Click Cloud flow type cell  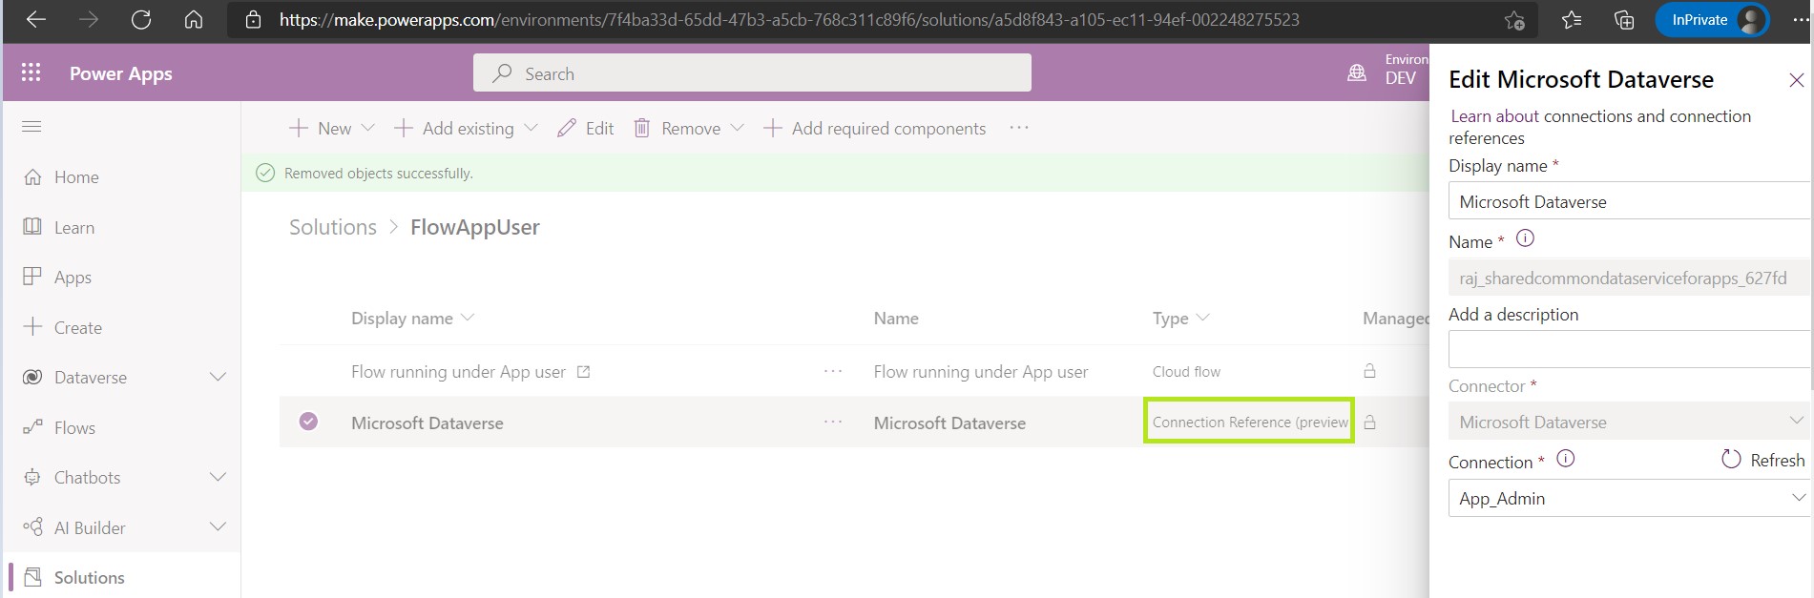pyautogui.click(x=1186, y=372)
